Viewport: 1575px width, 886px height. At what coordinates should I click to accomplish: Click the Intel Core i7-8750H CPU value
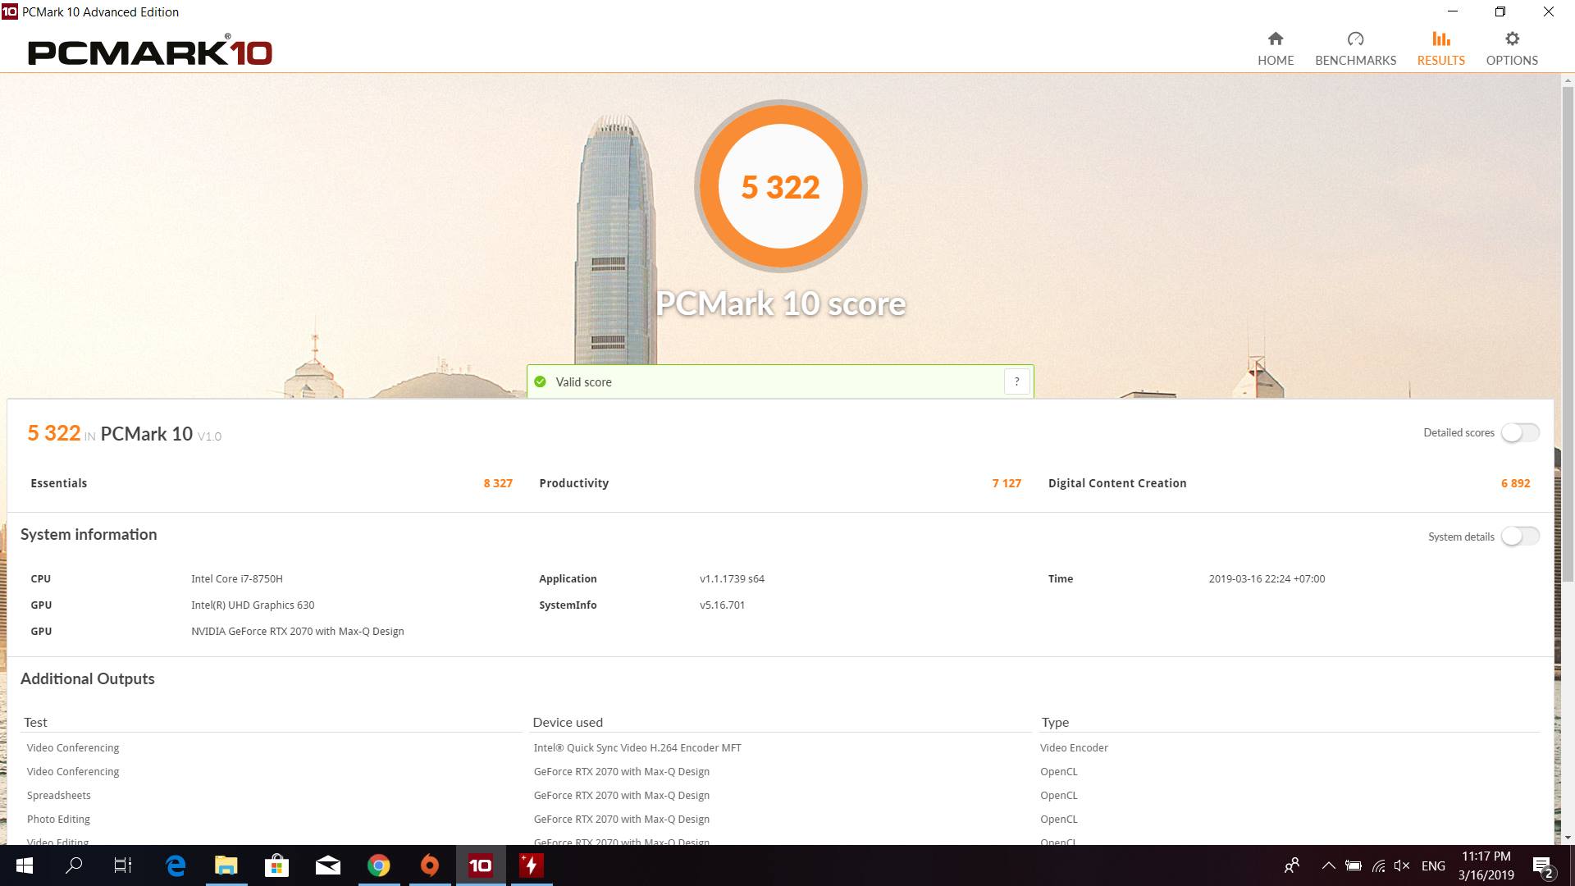tap(237, 578)
